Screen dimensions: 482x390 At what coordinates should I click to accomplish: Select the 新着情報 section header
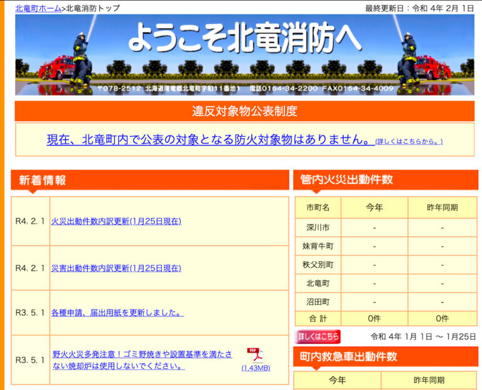pyautogui.click(x=149, y=181)
